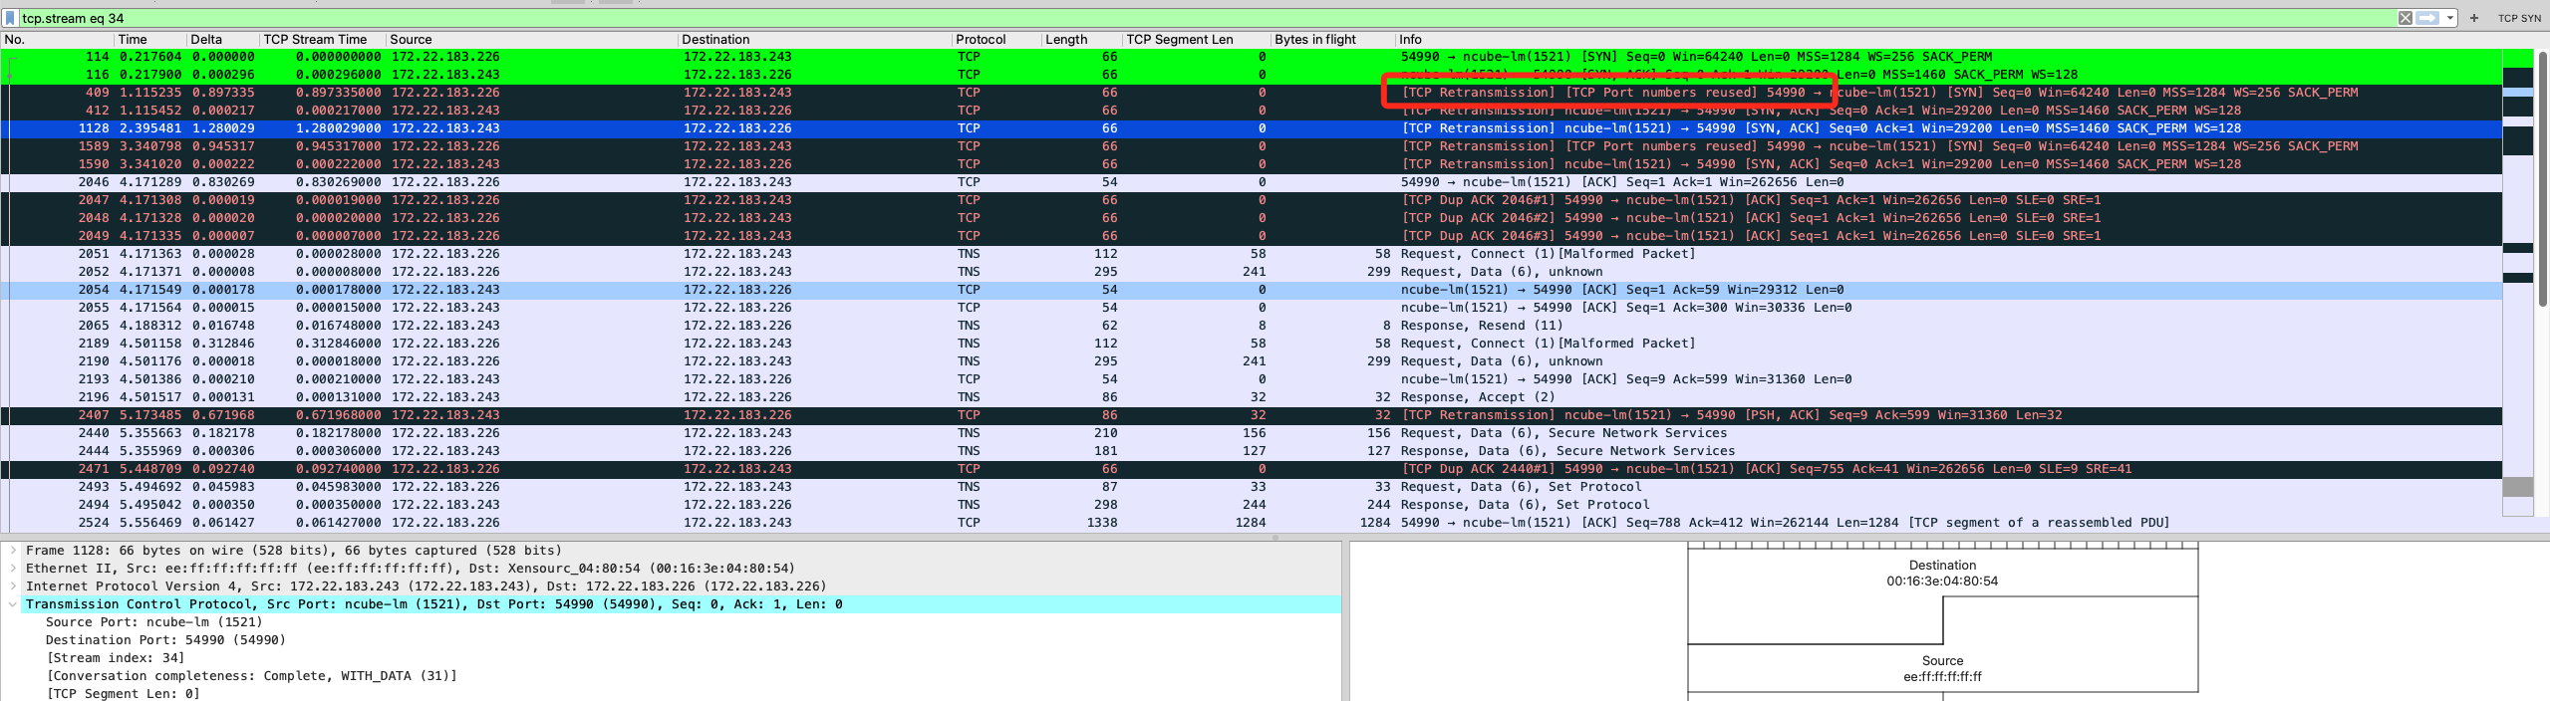This screenshot has width=2550, height=701.
Task: Clear the display filter with the X icon
Action: 2405,18
